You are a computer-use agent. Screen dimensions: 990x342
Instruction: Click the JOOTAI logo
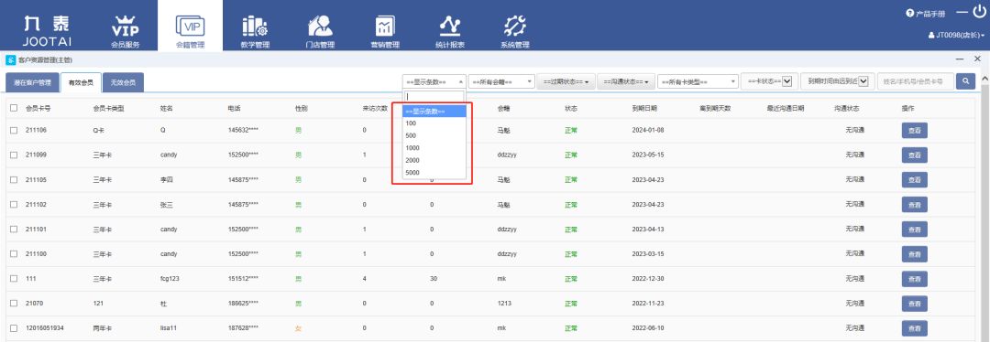point(46,30)
